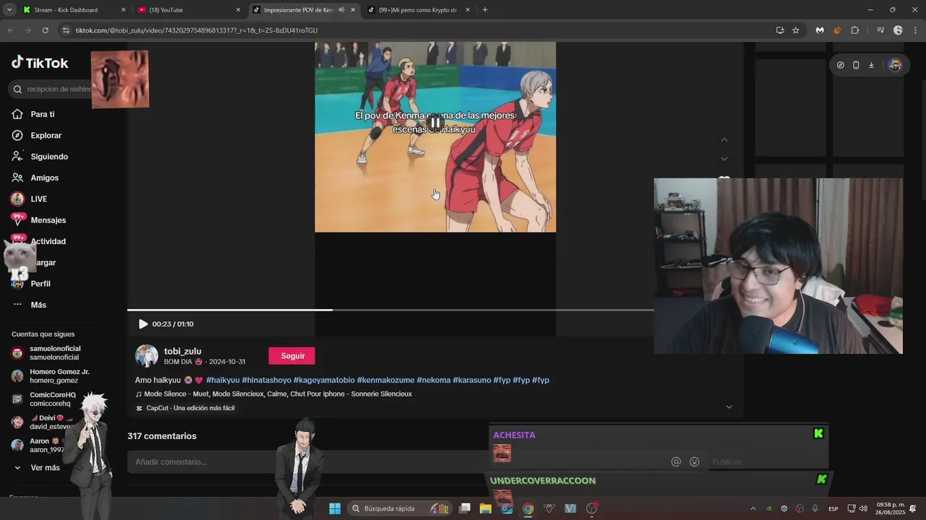Image resolution: width=926 pixels, height=520 pixels.
Task: Click the pause icon on the video
Action: click(435, 122)
